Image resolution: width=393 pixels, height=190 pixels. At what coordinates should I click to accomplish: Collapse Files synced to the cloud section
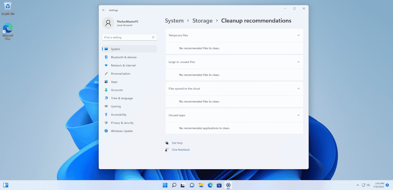coord(298,89)
